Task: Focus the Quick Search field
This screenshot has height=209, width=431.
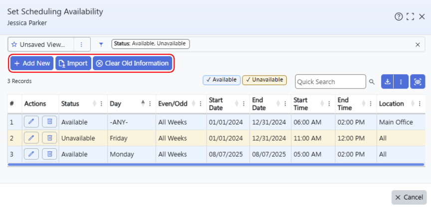Action: (330, 82)
